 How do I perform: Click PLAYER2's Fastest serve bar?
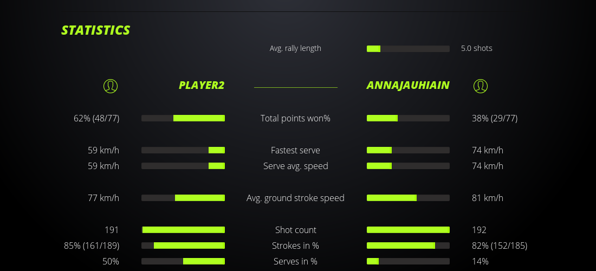tap(183, 150)
